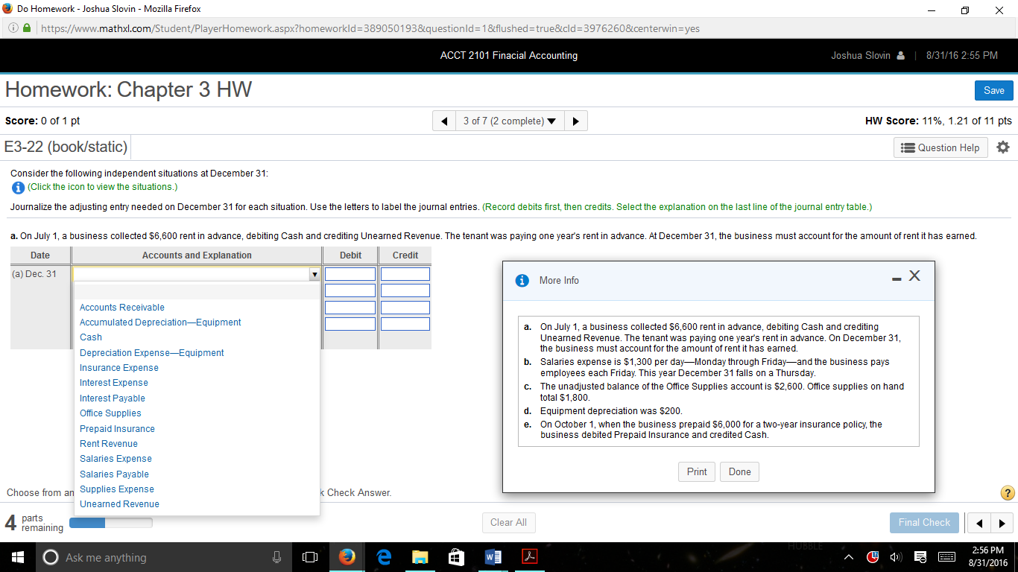Click the Print button in the dialog
The width and height of the screenshot is (1018, 572).
pos(696,471)
